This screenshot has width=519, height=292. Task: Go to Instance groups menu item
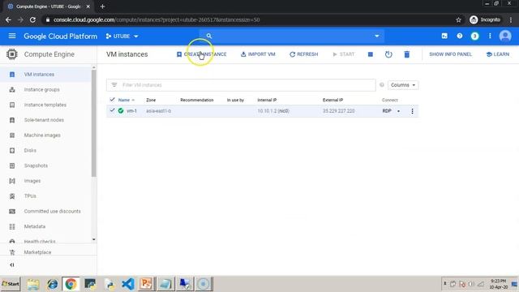pyautogui.click(x=41, y=90)
